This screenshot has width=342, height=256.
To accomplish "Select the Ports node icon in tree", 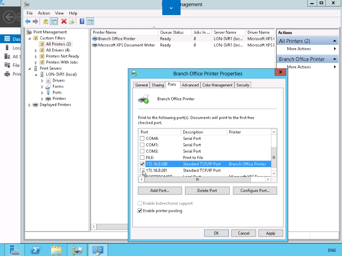I will click(x=48, y=93).
